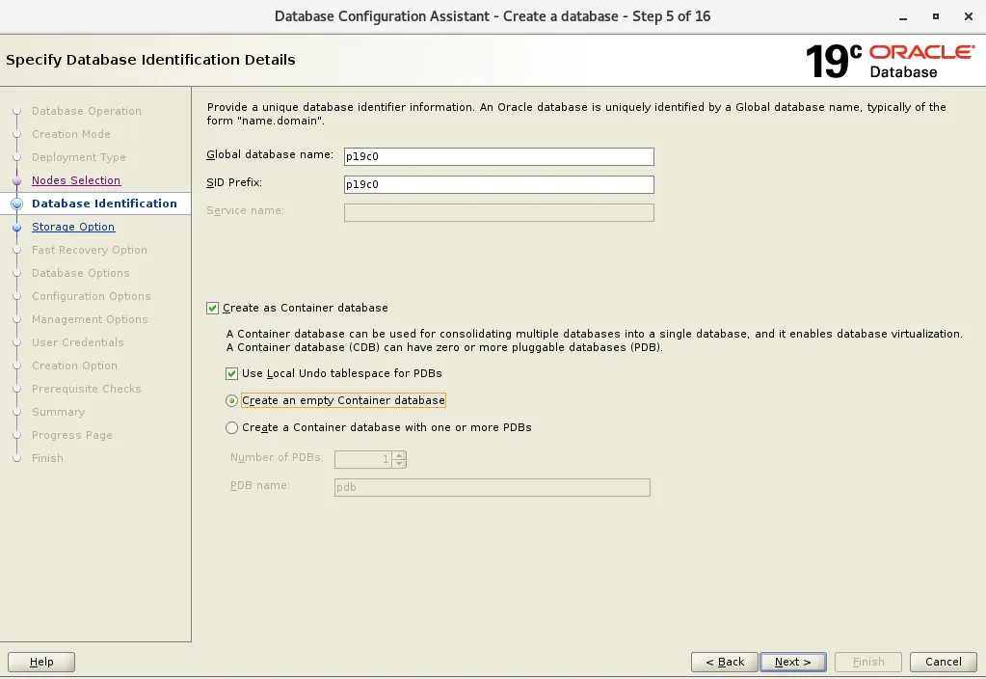Select the Fast Recovery Option step
The image size is (986, 679).
[x=91, y=250]
